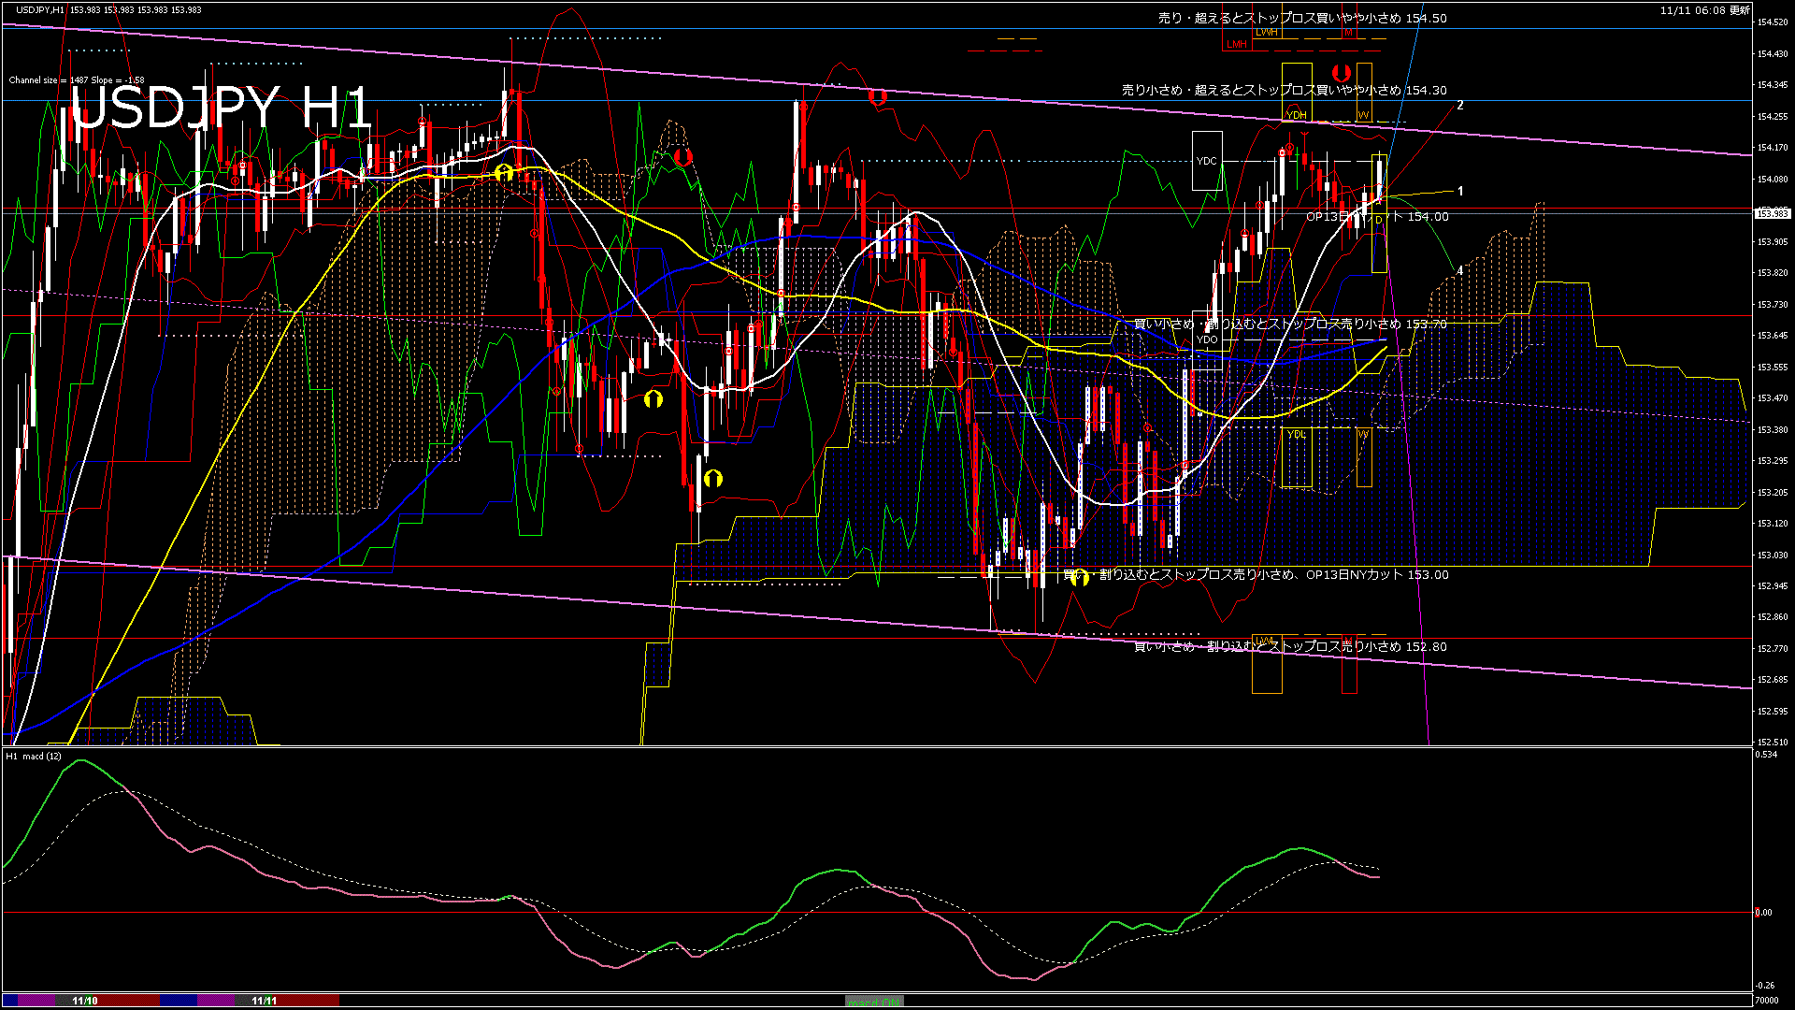Select the 11/10 date marker
1795x1010 pixels.
click(x=85, y=1001)
